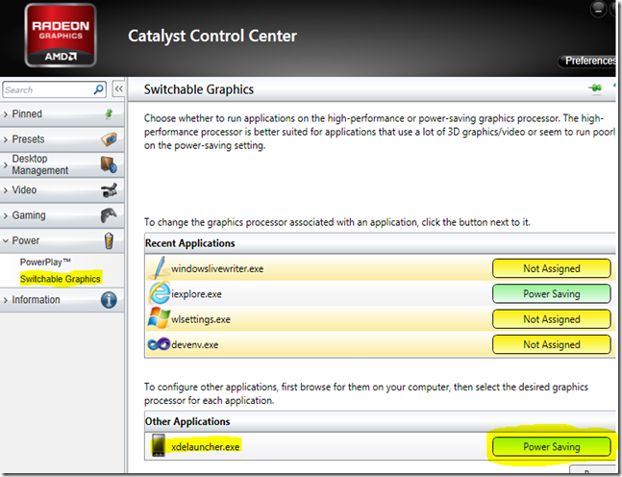The image size is (622, 477).
Task: Toggle Not Assigned button for wlsettings.exe
Action: click(552, 319)
